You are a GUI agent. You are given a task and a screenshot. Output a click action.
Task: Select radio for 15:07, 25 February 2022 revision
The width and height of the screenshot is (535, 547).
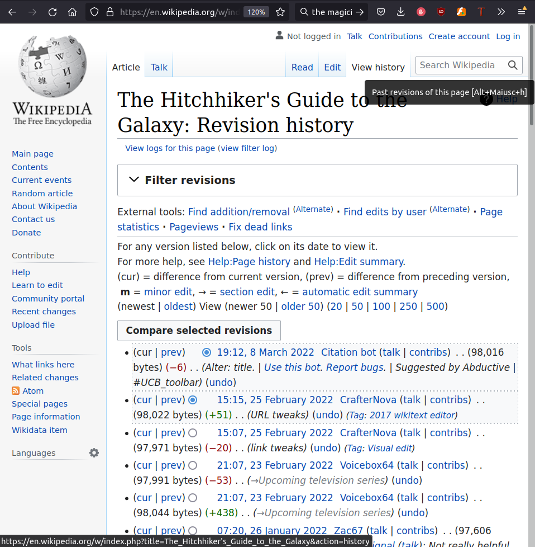coord(193,433)
